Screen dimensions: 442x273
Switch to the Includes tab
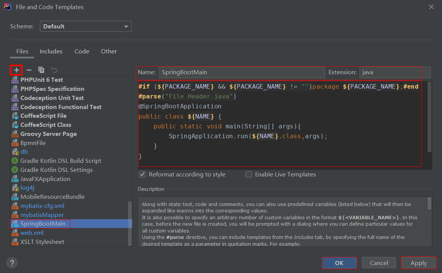coord(51,51)
